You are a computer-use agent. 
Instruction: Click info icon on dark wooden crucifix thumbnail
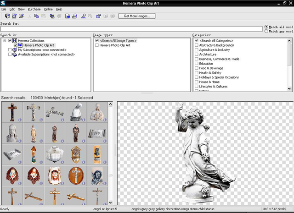tap(20, 120)
